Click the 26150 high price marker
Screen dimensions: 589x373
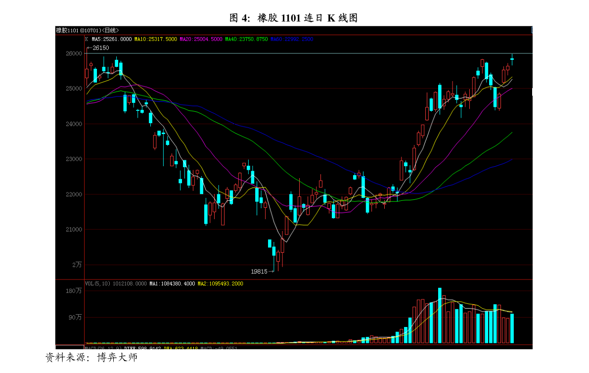tap(100, 48)
